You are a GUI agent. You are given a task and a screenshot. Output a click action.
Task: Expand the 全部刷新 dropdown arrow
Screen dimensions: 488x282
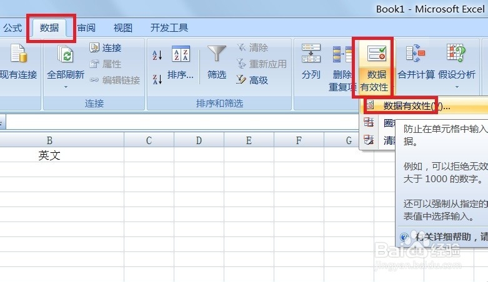click(66, 87)
